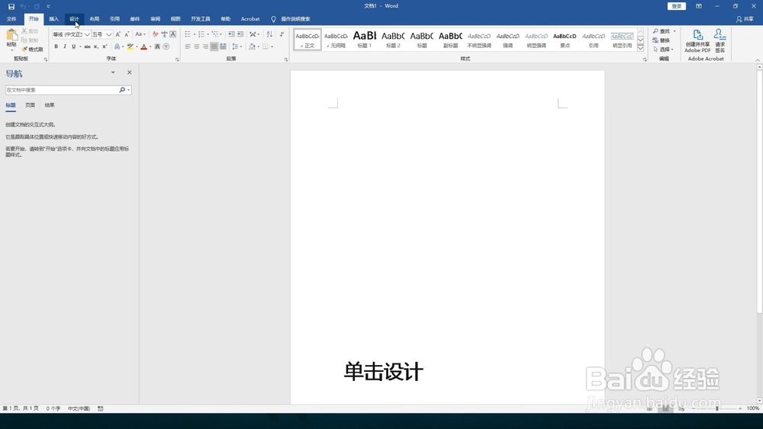Click the clear formatting eraser icon

[155, 34]
